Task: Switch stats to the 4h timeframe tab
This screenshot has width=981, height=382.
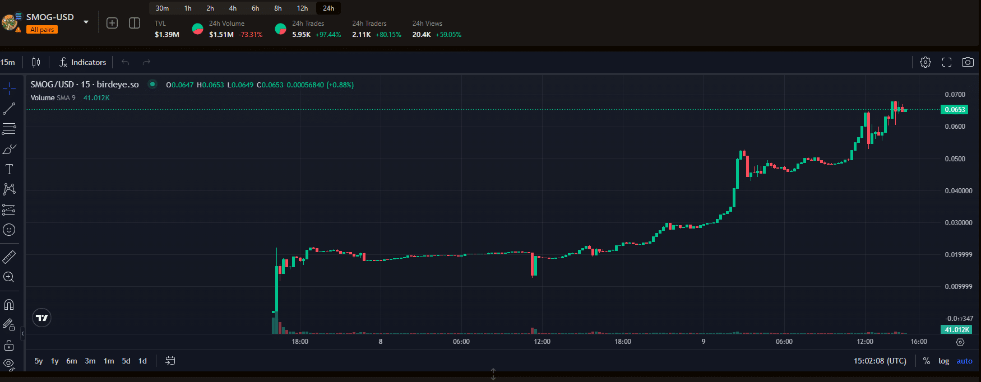Action: coord(233,8)
